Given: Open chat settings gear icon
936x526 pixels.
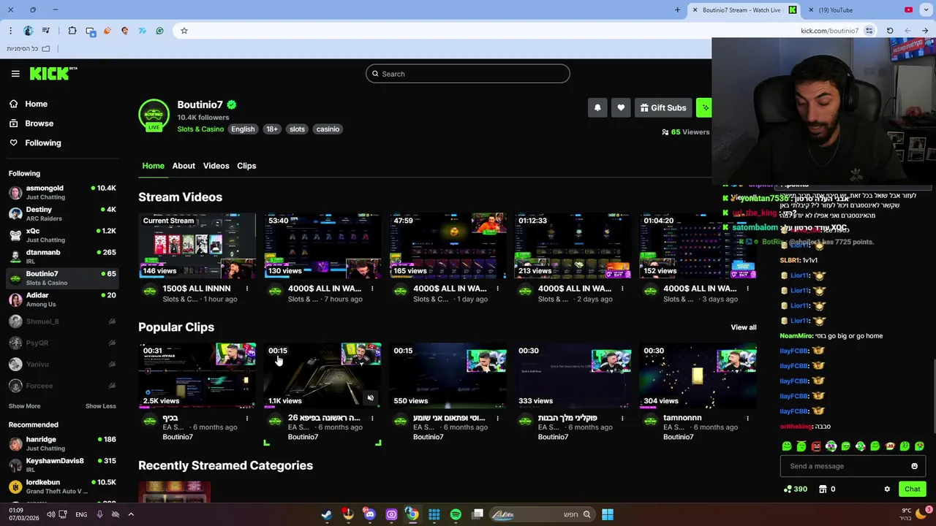Looking at the screenshot, I should (x=887, y=489).
